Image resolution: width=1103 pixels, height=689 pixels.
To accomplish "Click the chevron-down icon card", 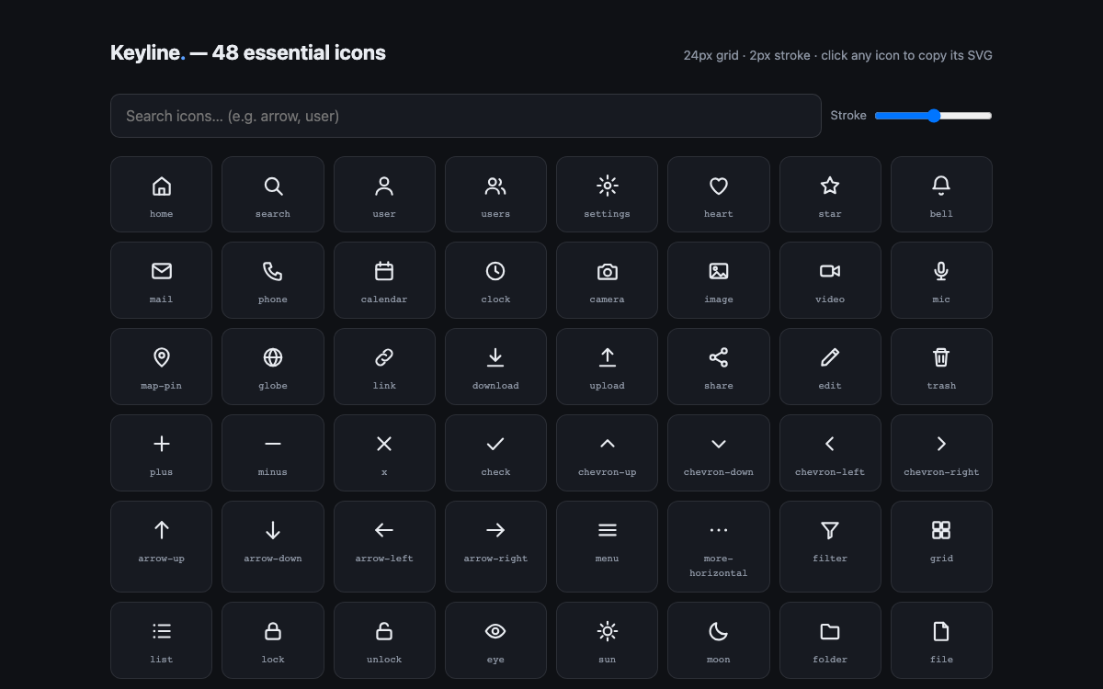I will pos(719,453).
